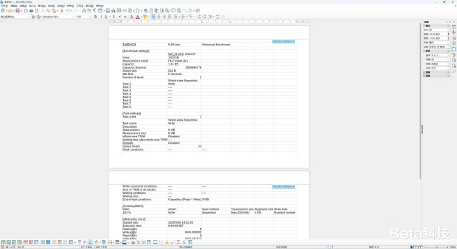The image size is (457, 249).
Task: Click the Open folder icon
Action: pyautogui.click(x=10, y=11)
